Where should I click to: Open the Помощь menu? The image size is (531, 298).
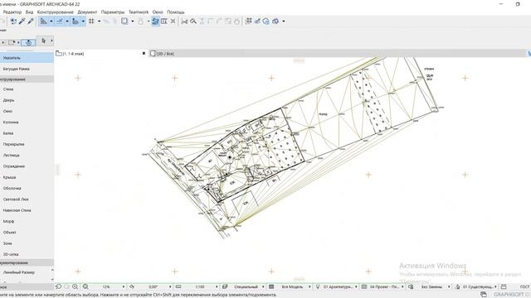[x=176, y=12]
